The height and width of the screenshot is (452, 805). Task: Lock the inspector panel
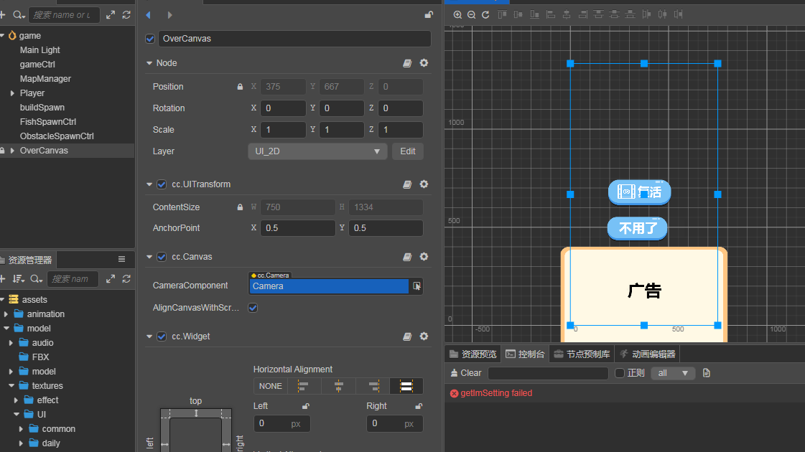pos(429,14)
